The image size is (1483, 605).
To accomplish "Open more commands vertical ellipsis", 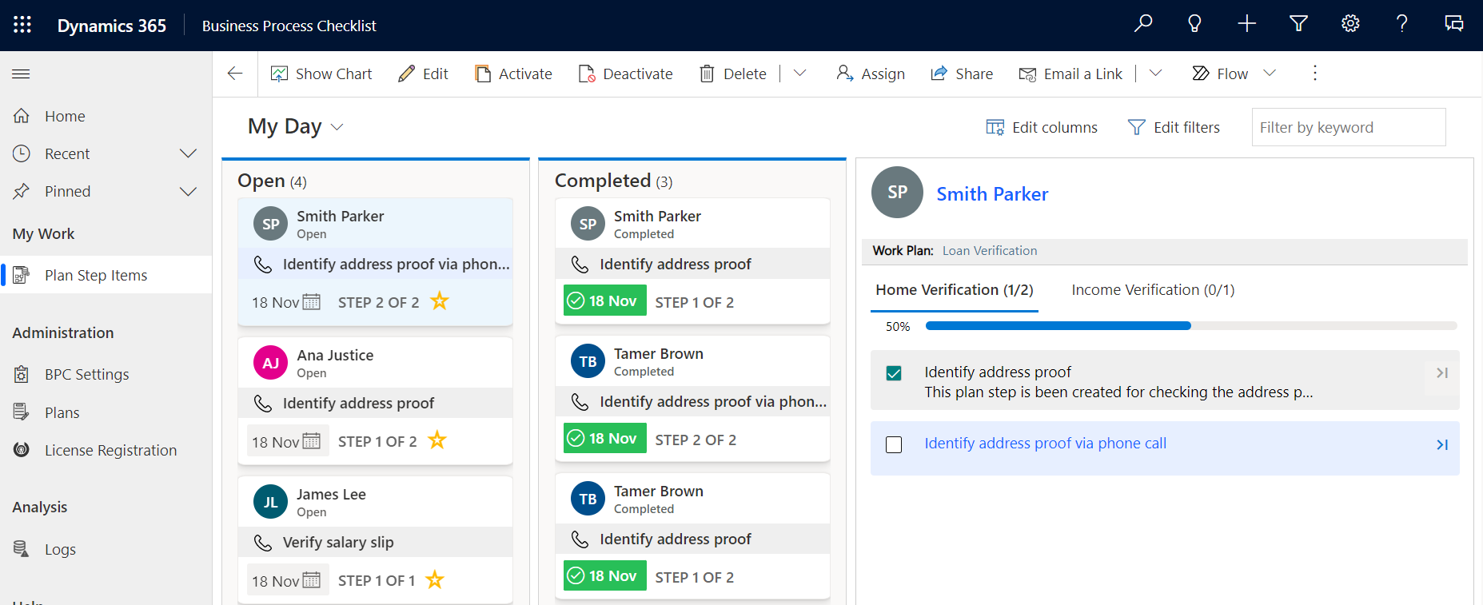I will (x=1314, y=74).
